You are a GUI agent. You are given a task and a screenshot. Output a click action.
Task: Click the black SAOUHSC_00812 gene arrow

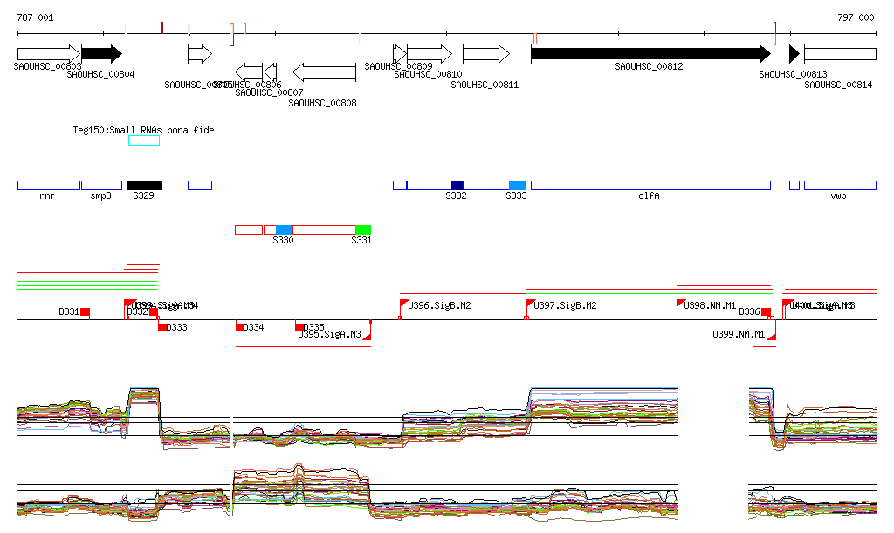pos(650,54)
